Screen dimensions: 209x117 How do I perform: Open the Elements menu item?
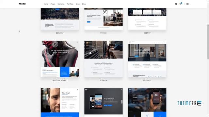61,4
